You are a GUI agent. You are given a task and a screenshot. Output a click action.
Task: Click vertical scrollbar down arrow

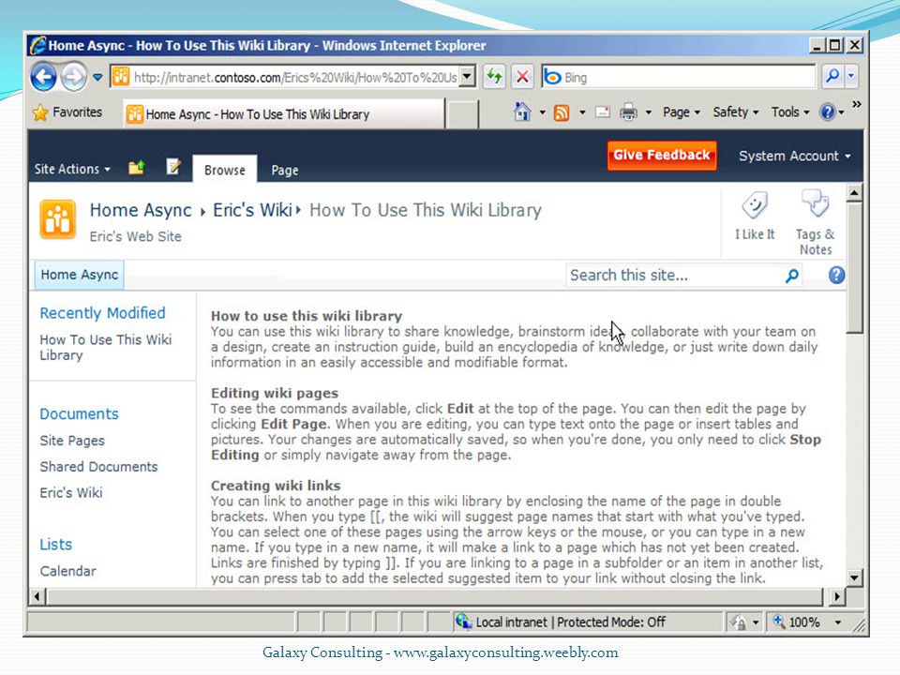[854, 578]
